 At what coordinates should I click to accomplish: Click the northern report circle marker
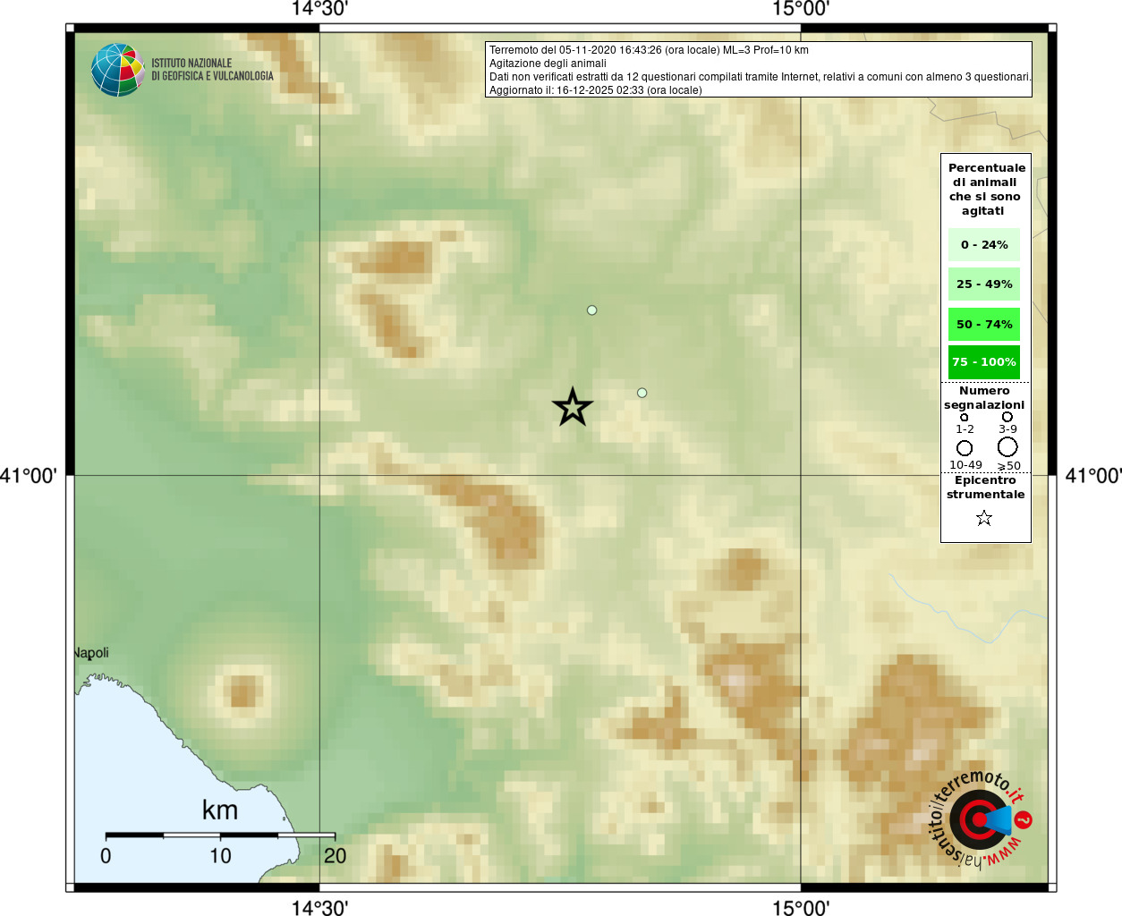tap(591, 310)
